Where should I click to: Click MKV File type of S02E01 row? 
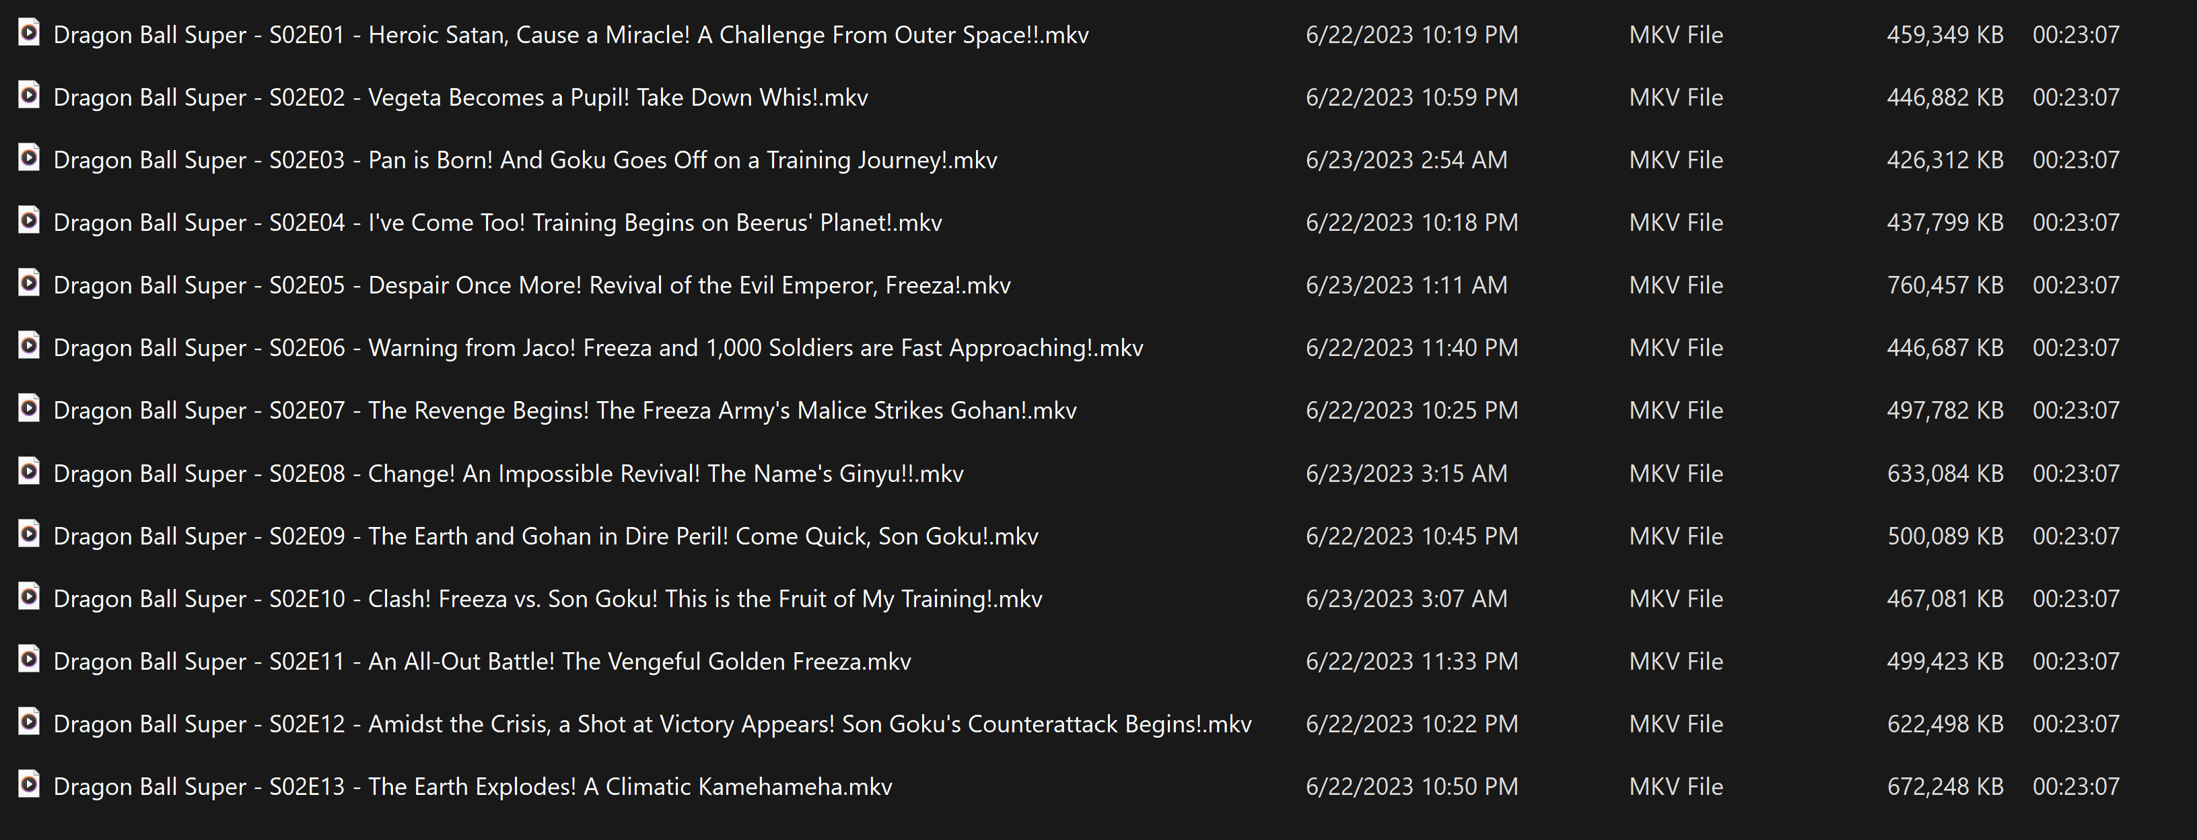(x=1676, y=35)
